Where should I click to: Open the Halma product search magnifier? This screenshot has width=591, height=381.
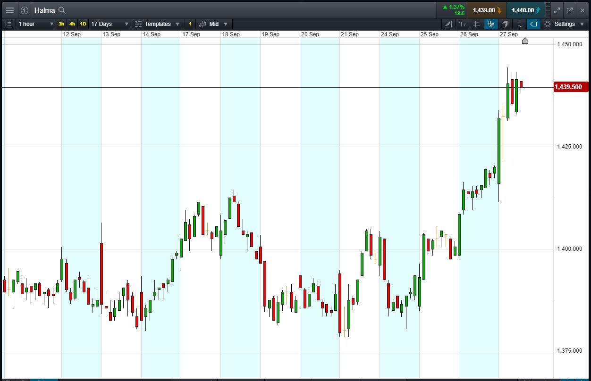click(62, 10)
